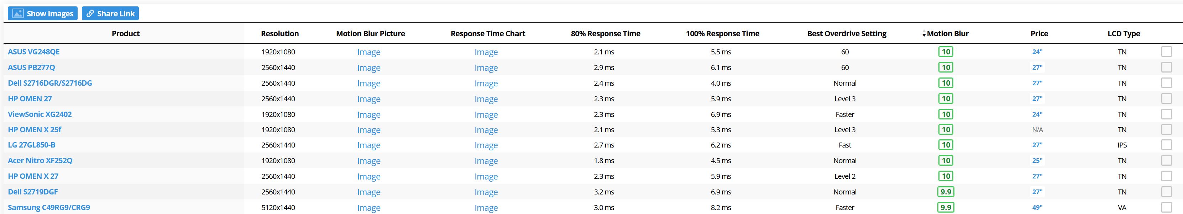Image resolution: width=1183 pixels, height=214 pixels.
Task: Click the 27" price link for HP OMEN X 27
Action: coord(1037,176)
